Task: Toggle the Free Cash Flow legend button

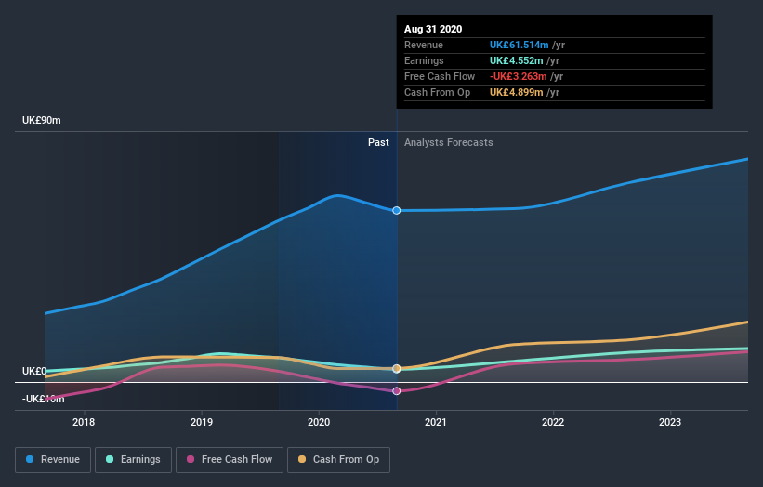Action: tap(230, 460)
